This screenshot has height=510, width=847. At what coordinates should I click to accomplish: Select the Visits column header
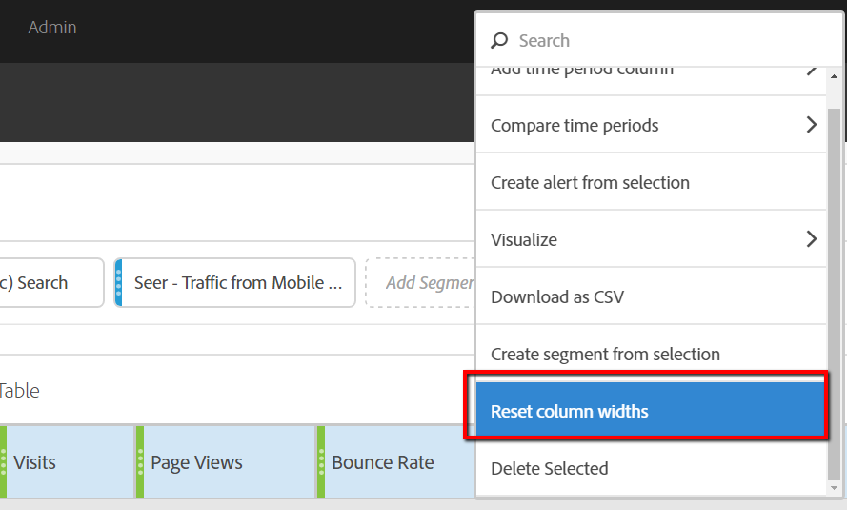[x=57, y=462]
